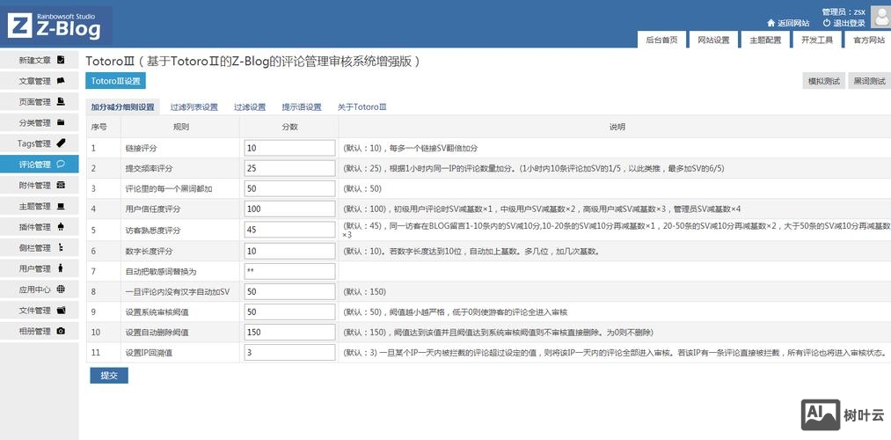Screen dimensions: 891x440
Task: Focus the 数字长度评分 score field
Action: pyautogui.click(x=289, y=251)
